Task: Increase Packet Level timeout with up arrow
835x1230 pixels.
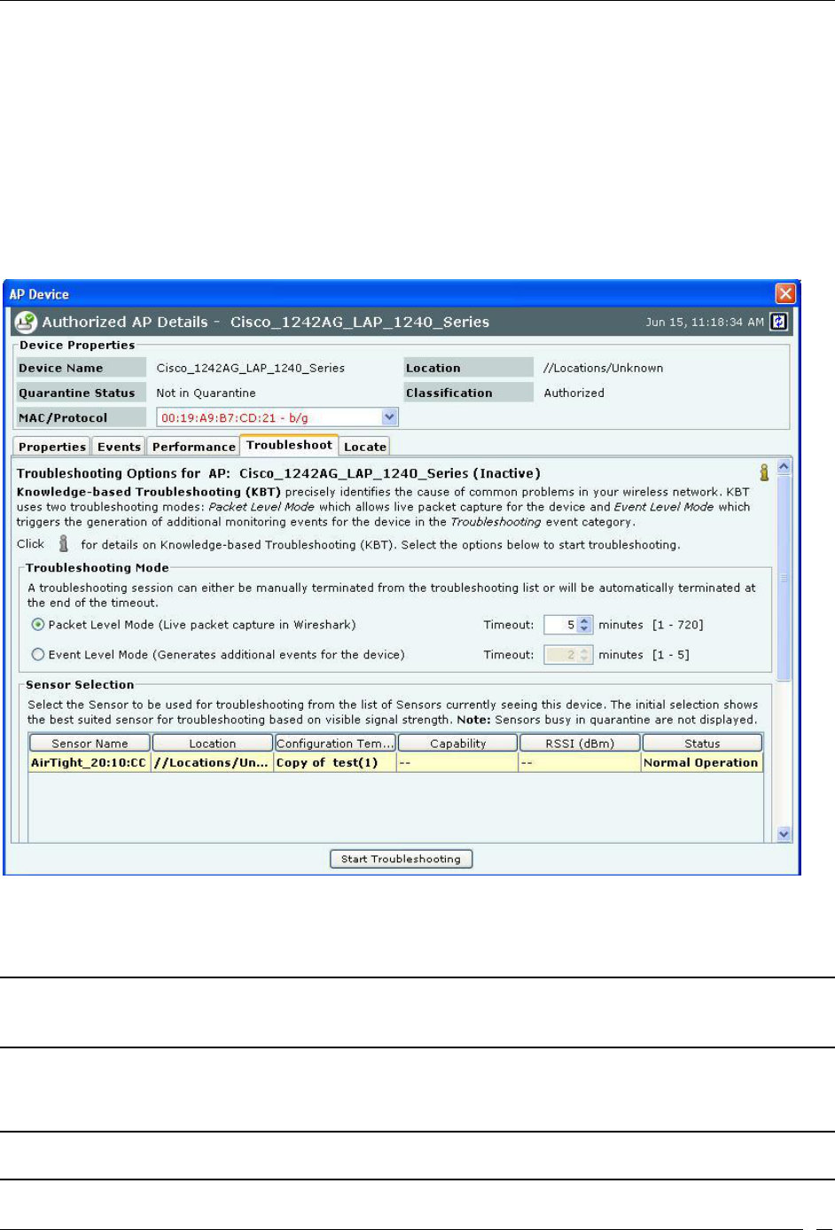Action: pos(584,621)
